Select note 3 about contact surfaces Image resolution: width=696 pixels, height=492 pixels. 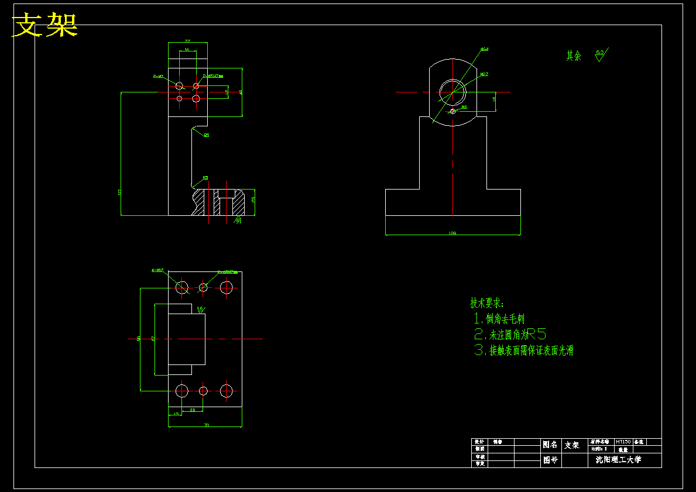(x=524, y=350)
